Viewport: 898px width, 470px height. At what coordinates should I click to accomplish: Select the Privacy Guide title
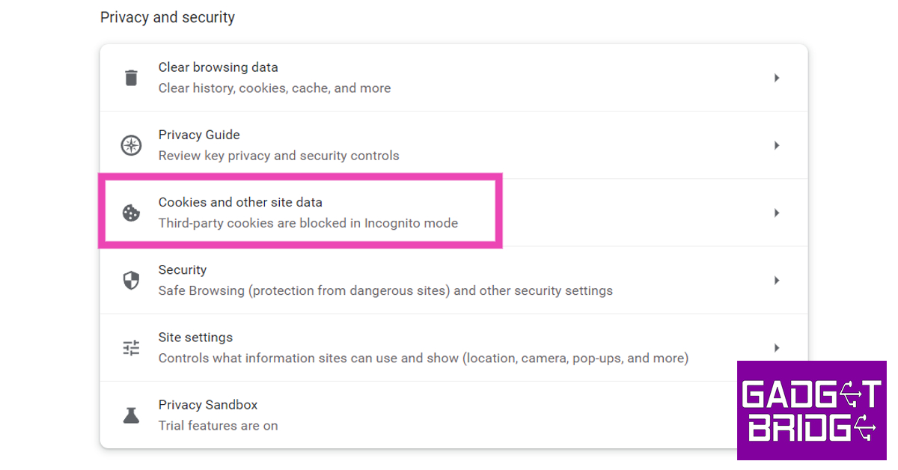(x=199, y=135)
